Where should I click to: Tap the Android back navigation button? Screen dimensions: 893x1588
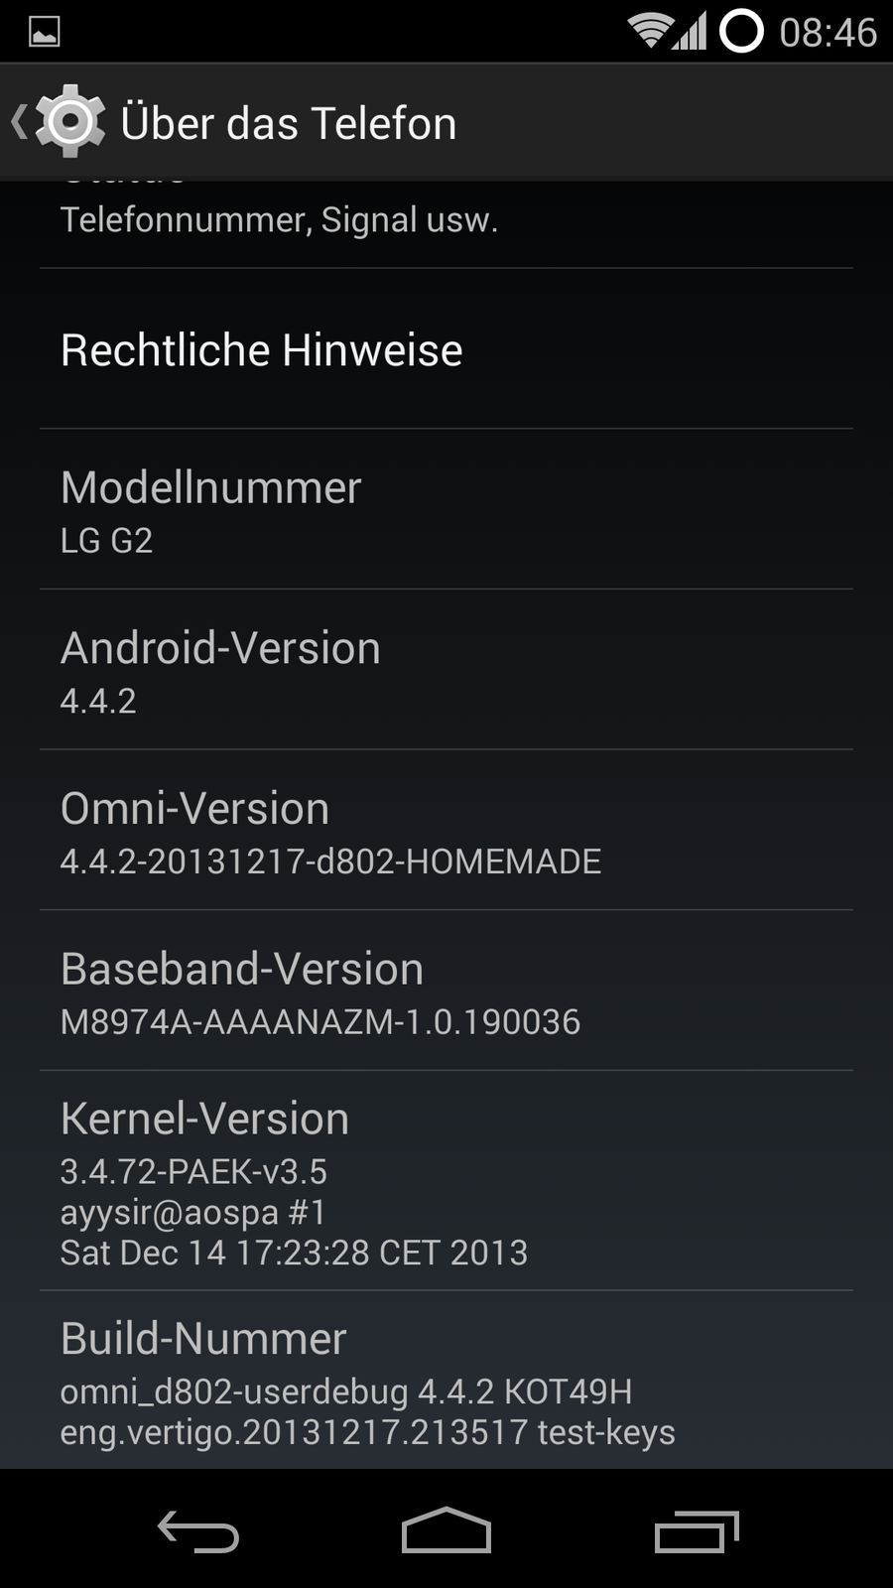(198, 1530)
